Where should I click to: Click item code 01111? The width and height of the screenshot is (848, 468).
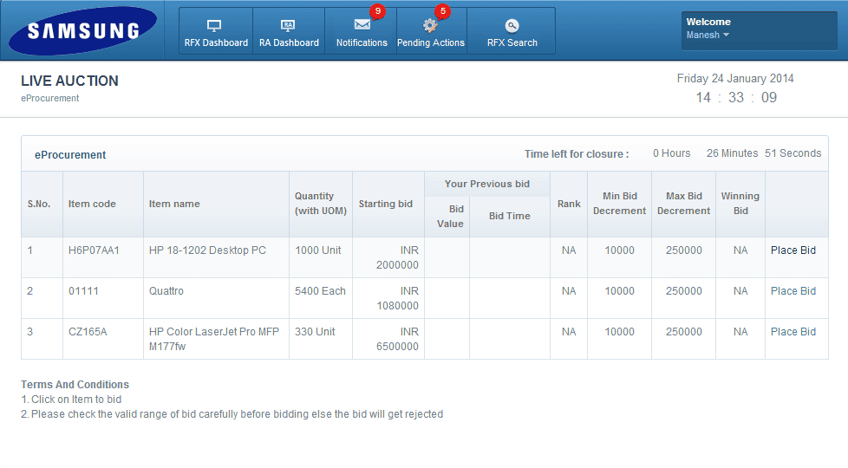[83, 291]
